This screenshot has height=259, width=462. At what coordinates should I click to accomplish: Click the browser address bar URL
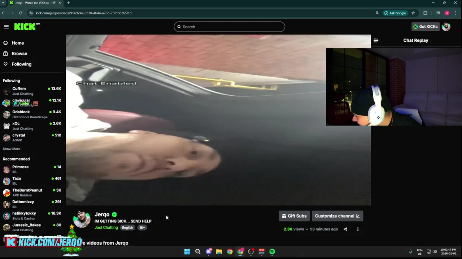pos(84,13)
